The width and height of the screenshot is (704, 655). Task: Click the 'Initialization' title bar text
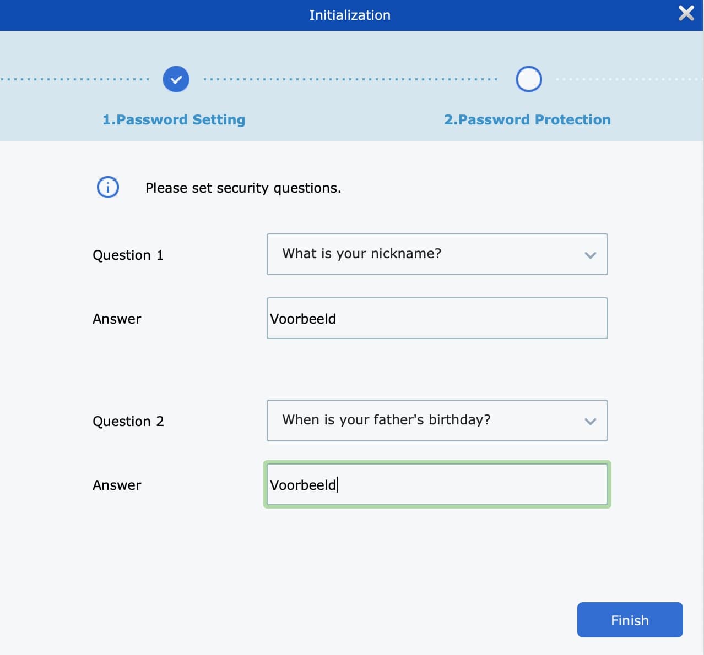click(x=350, y=15)
